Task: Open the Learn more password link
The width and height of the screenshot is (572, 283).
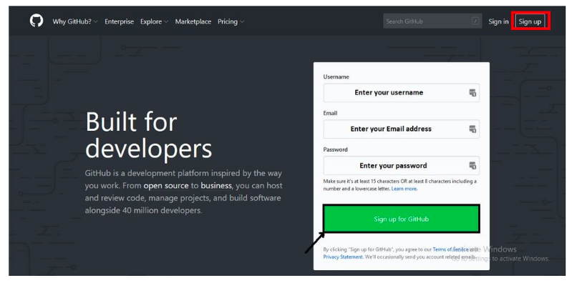Action: [x=404, y=189]
